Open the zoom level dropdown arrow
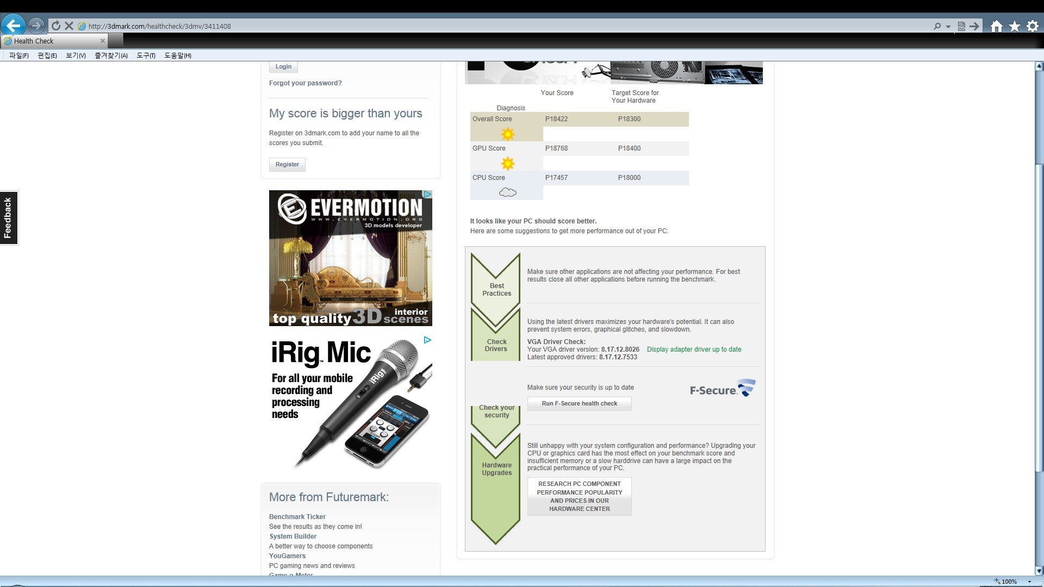Screen dimensions: 1044x587 coord(1029,582)
